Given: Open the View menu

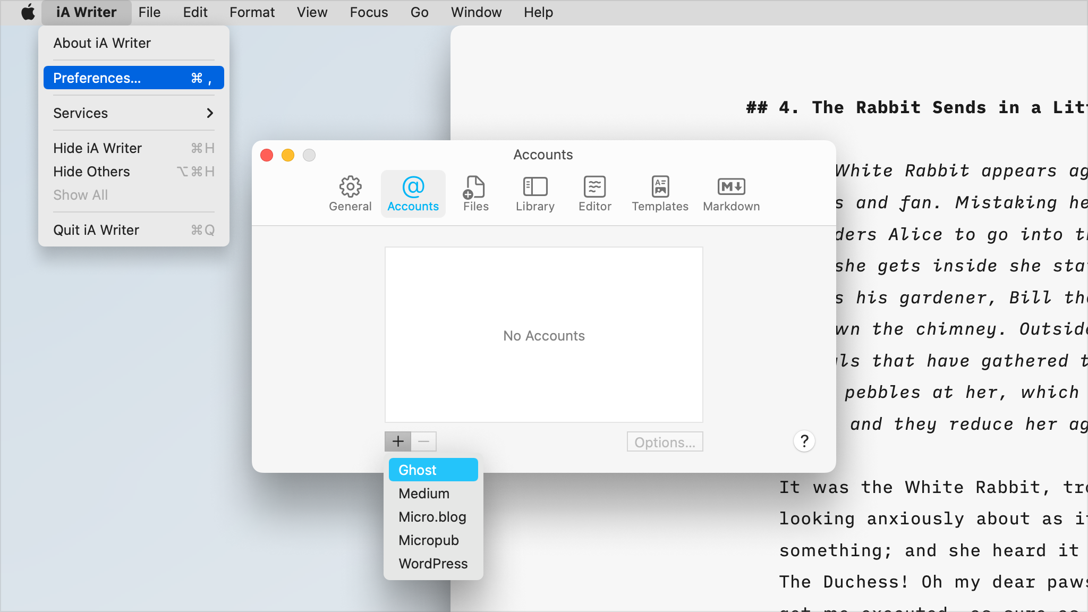Looking at the screenshot, I should [312, 12].
